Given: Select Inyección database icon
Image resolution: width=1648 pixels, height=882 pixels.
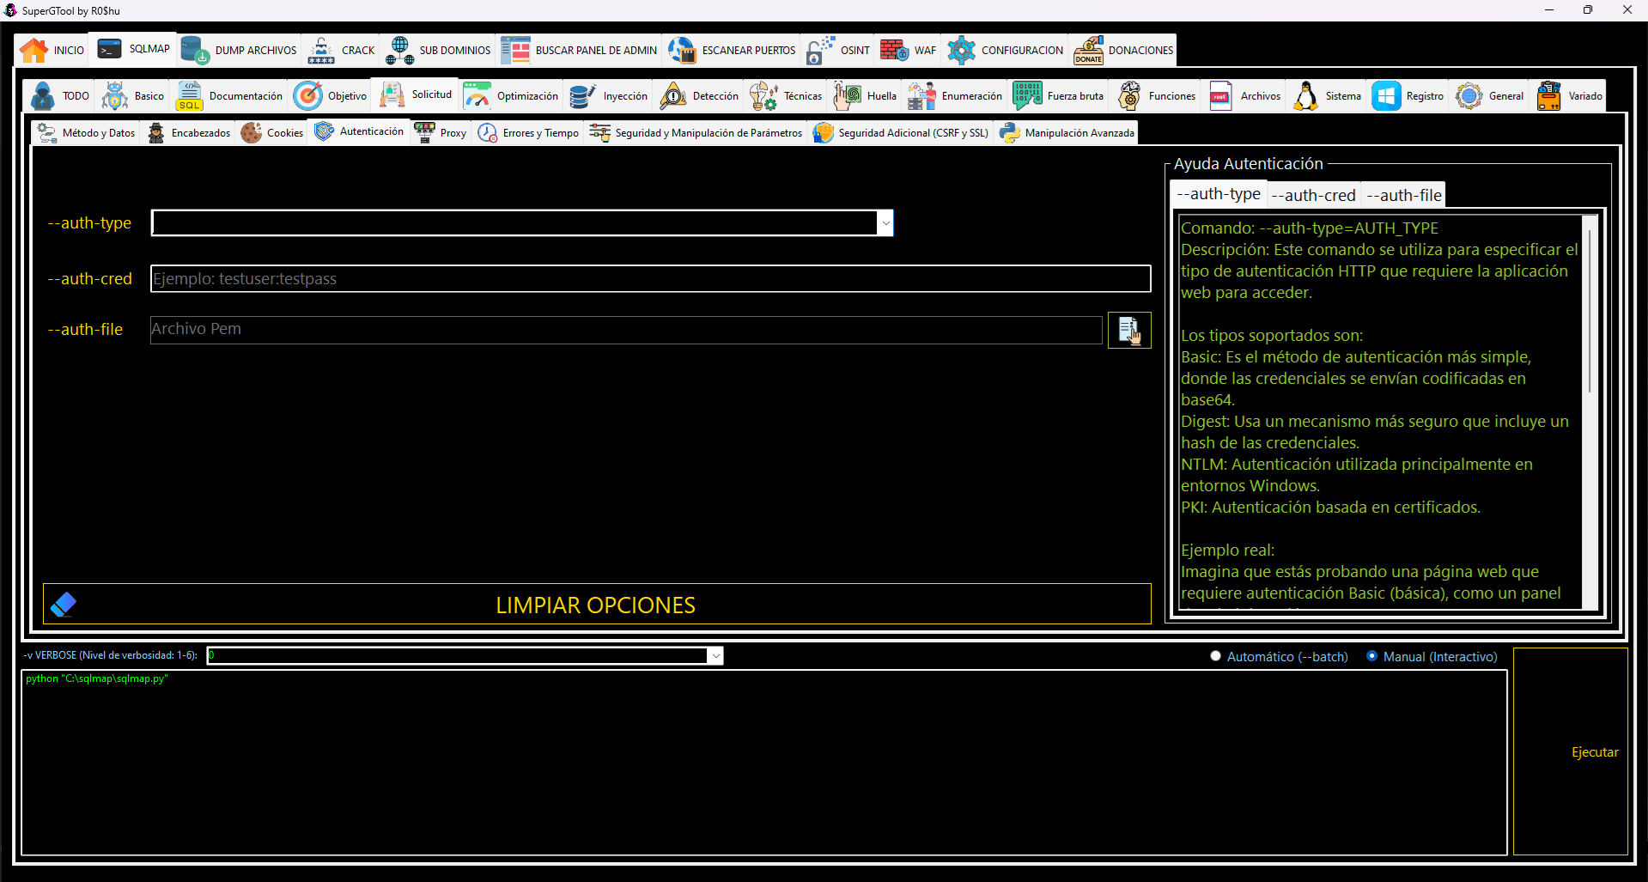Looking at the screenshot, I should tap(583, 96).
